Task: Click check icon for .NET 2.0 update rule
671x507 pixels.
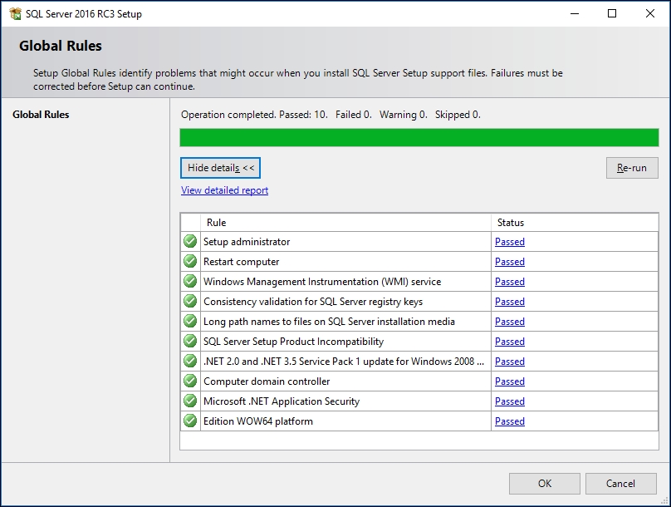Action: tap(190, 361)
